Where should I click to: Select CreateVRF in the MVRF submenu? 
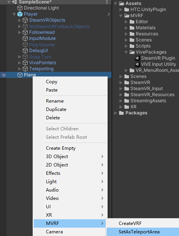[130, 223]
